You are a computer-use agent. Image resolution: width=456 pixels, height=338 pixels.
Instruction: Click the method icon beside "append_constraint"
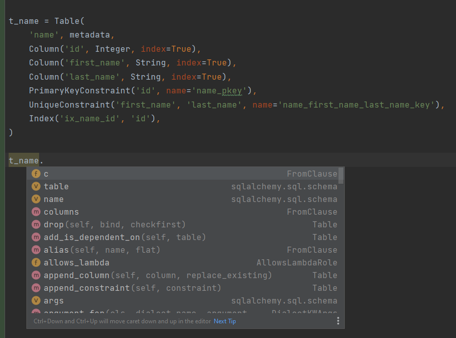(36, 288)
